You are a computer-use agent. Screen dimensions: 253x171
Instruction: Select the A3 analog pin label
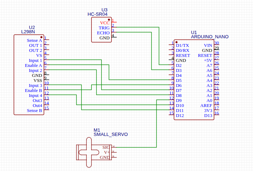tap(209, 85)
